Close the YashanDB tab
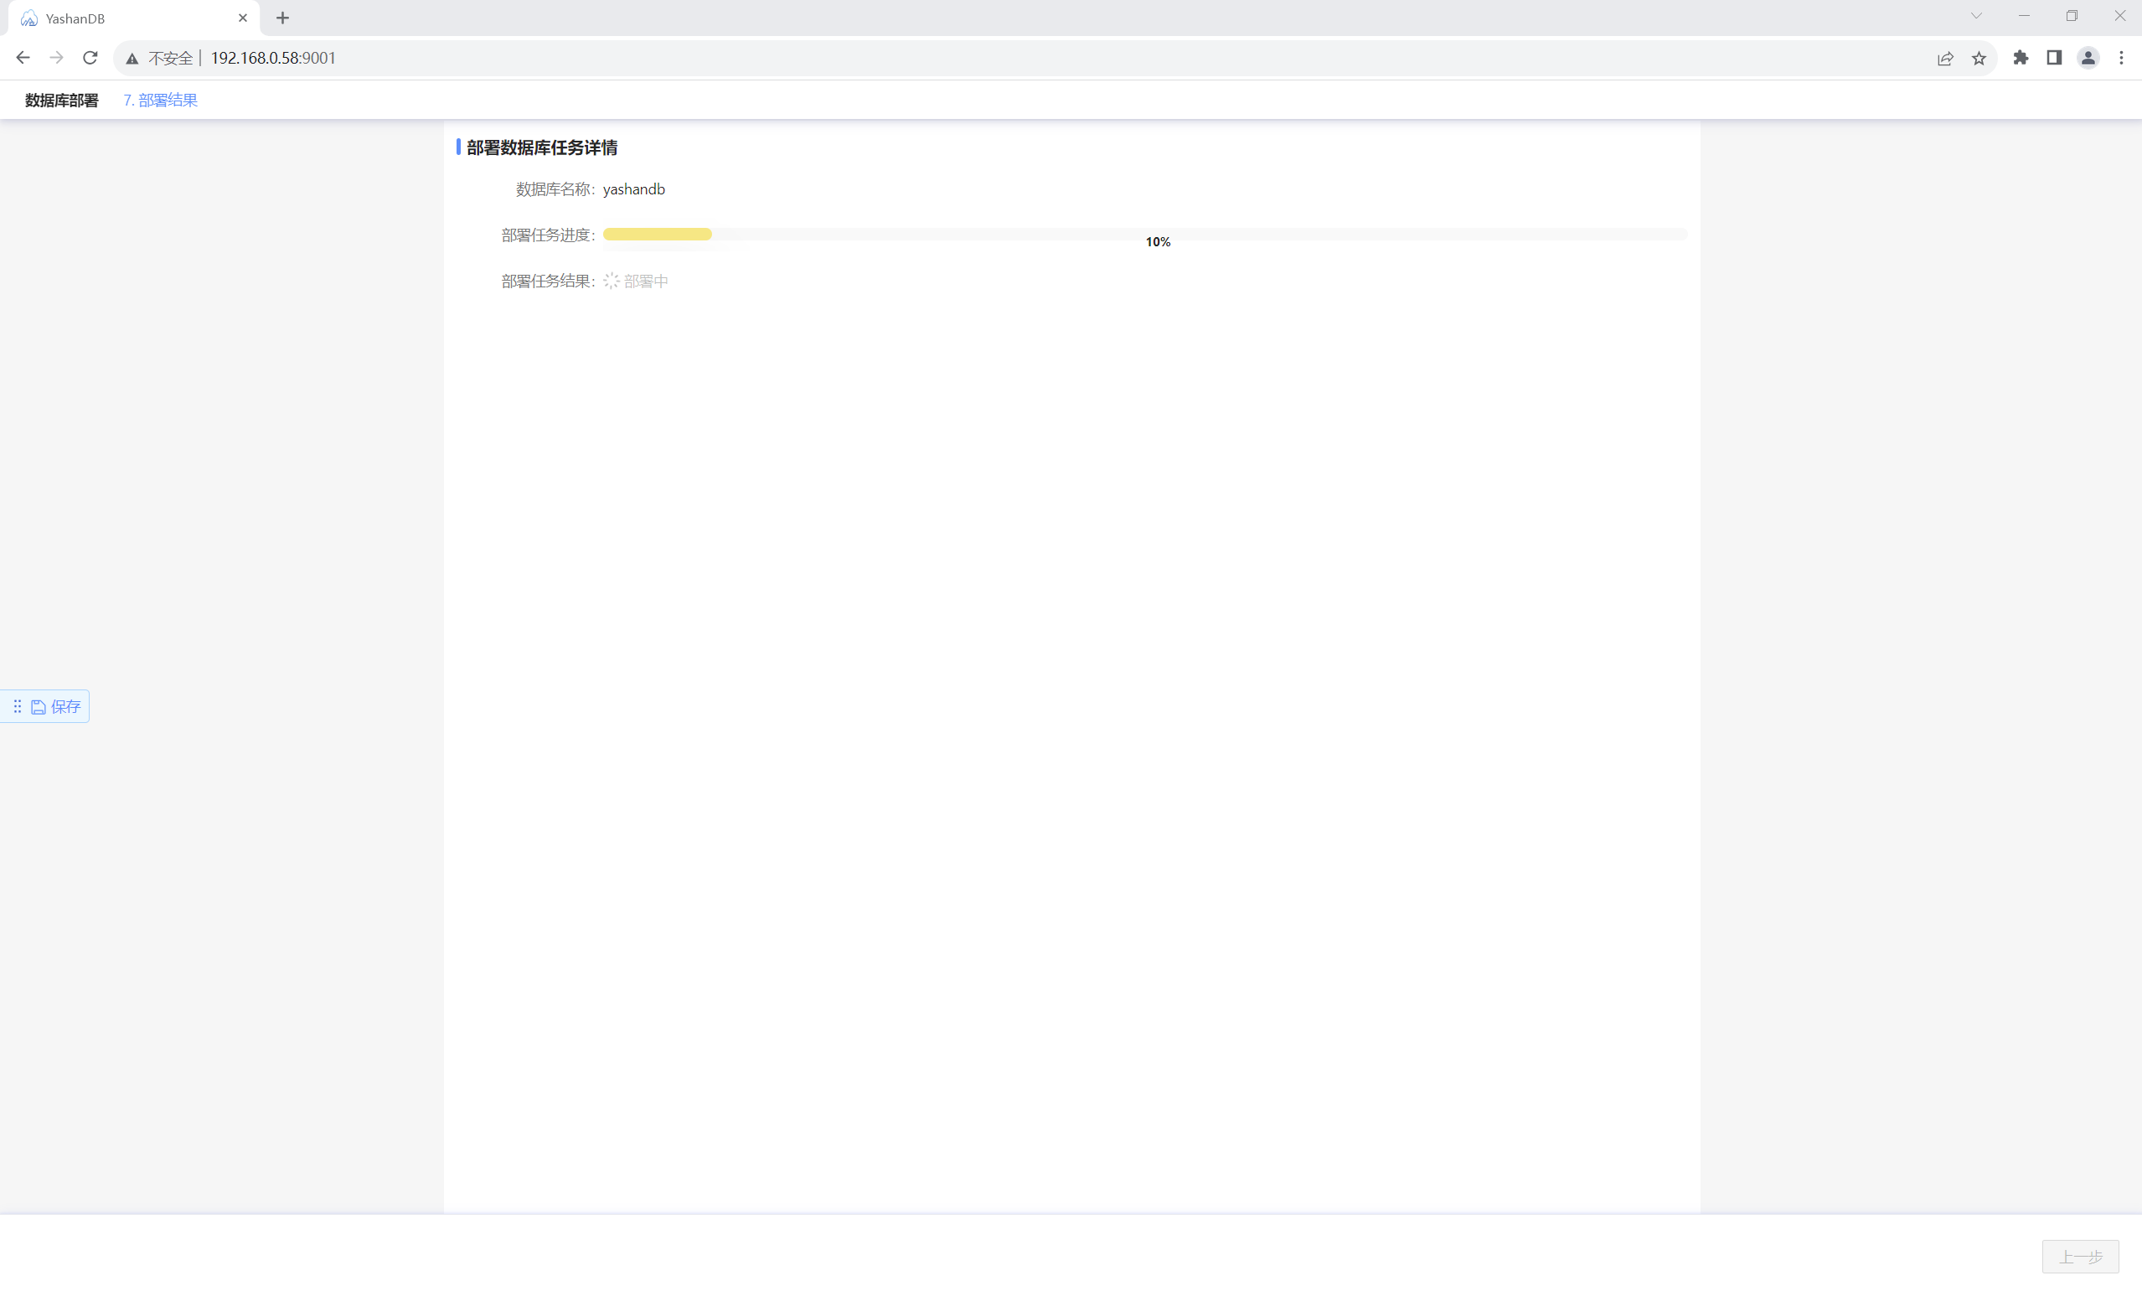2142x1291 pixels. click(243, 18)
